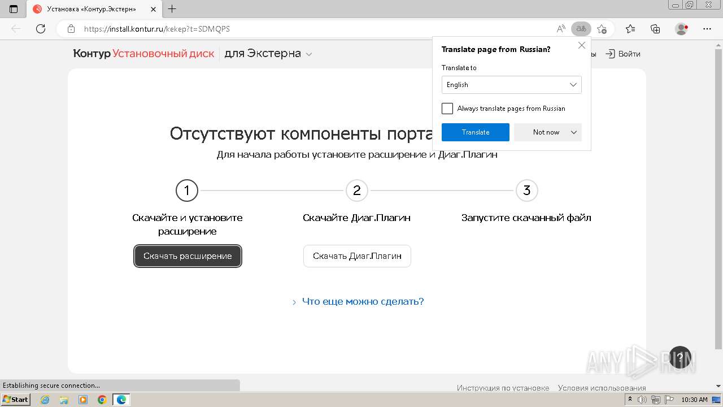The height and width of the screenshot is (407, 723).
Task: Check Always translate pages from Russian
Action: point(447,109)
